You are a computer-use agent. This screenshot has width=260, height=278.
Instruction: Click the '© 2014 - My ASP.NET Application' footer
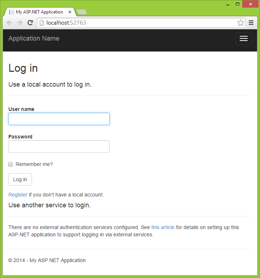[x=47, y=260]
